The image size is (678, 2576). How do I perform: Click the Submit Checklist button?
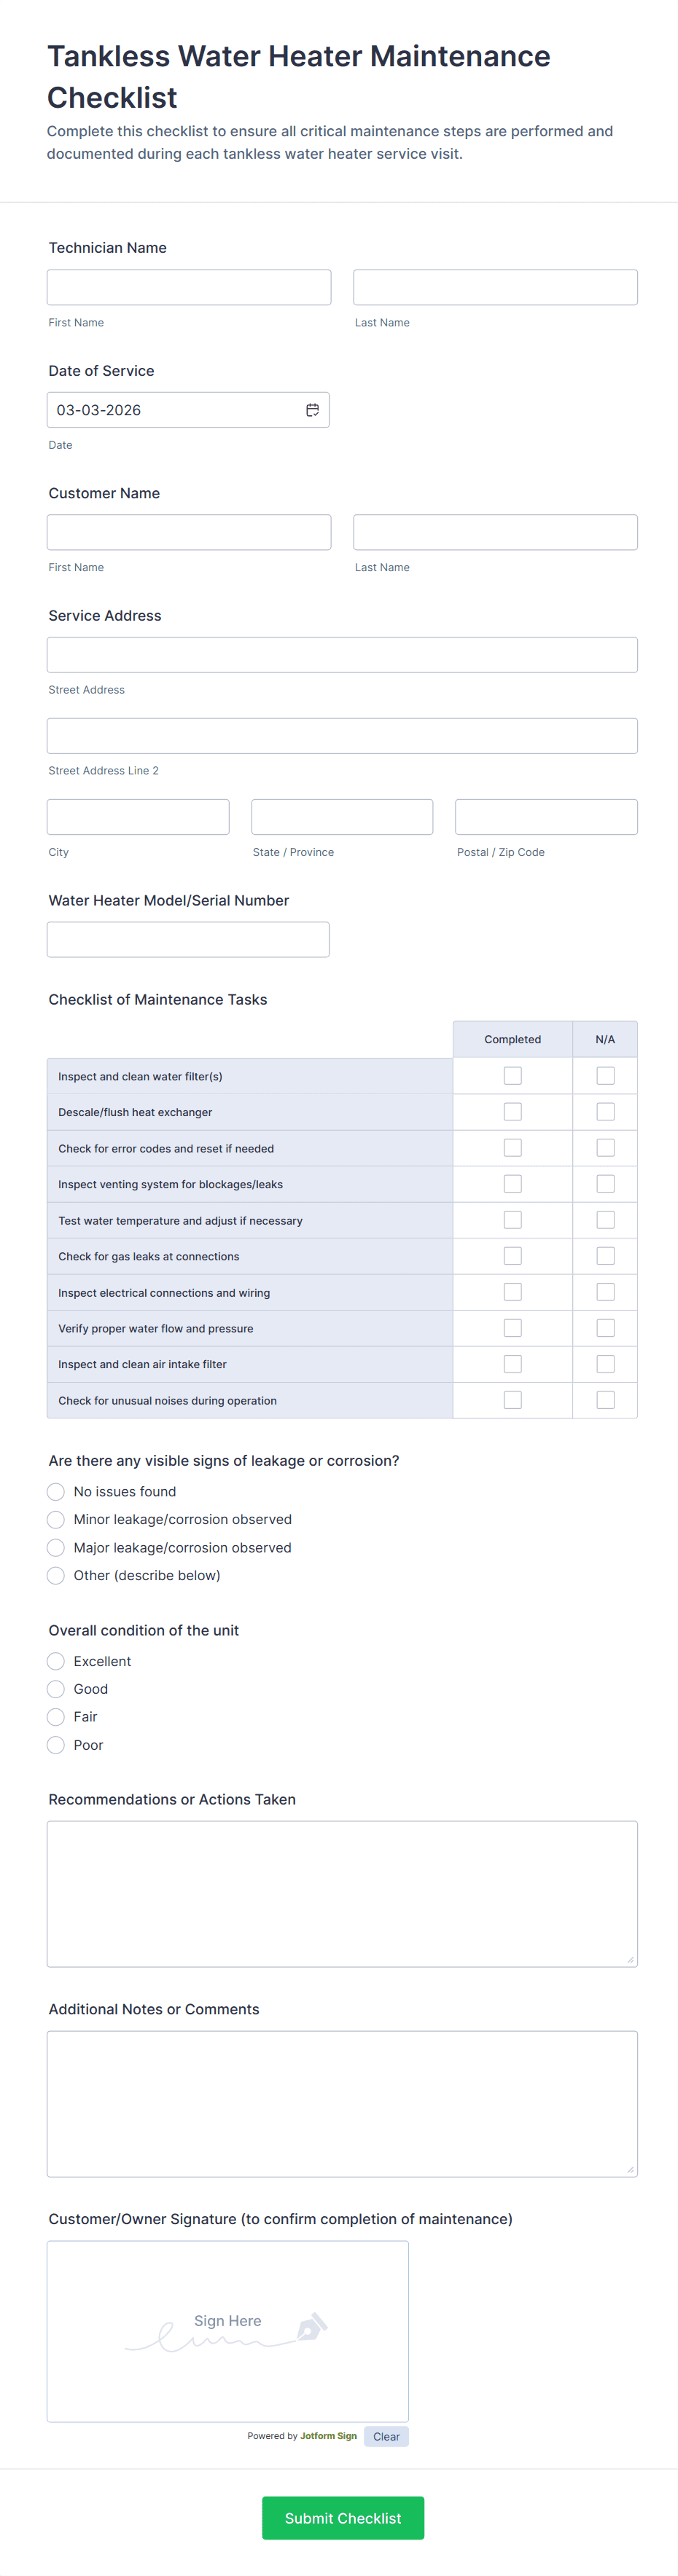point(342,2518)
